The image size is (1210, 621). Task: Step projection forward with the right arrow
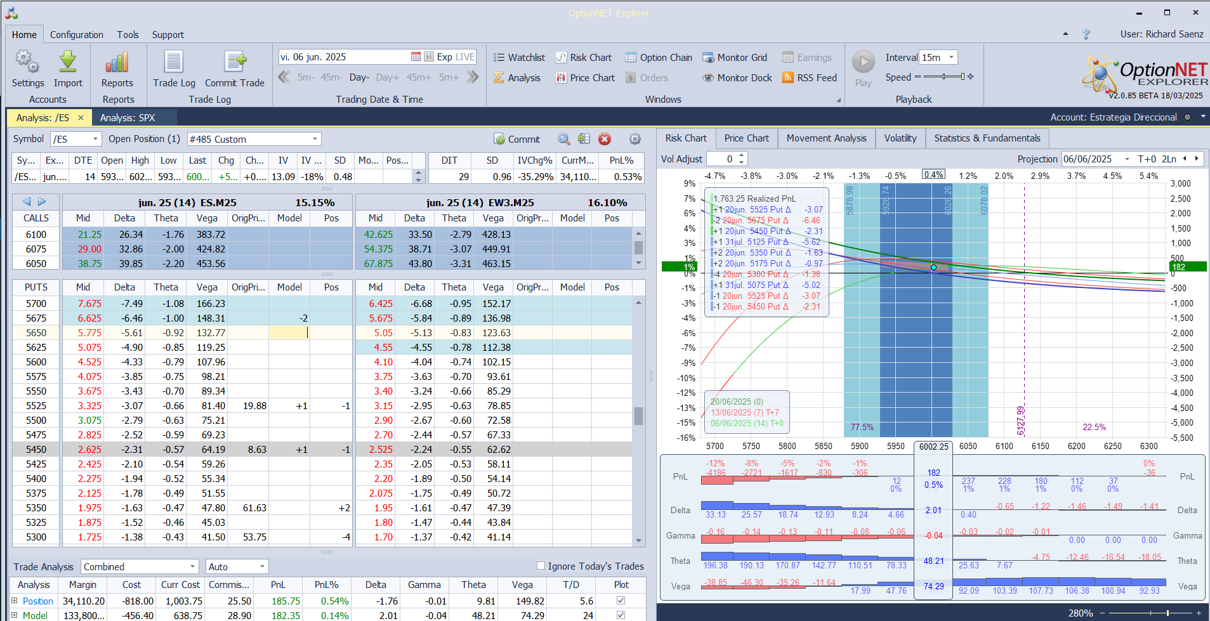(1197, 159)
